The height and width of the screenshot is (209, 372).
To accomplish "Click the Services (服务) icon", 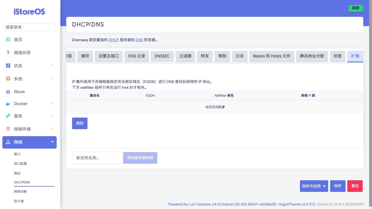I will pos(8,116).
